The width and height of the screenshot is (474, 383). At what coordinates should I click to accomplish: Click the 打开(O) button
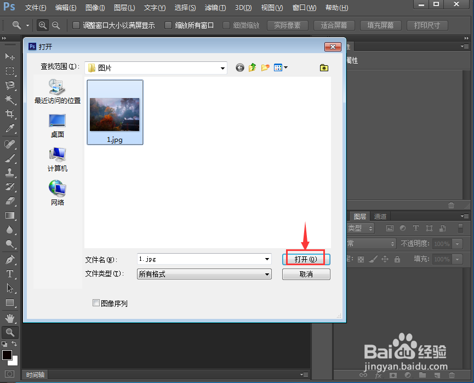click(306, 259)
